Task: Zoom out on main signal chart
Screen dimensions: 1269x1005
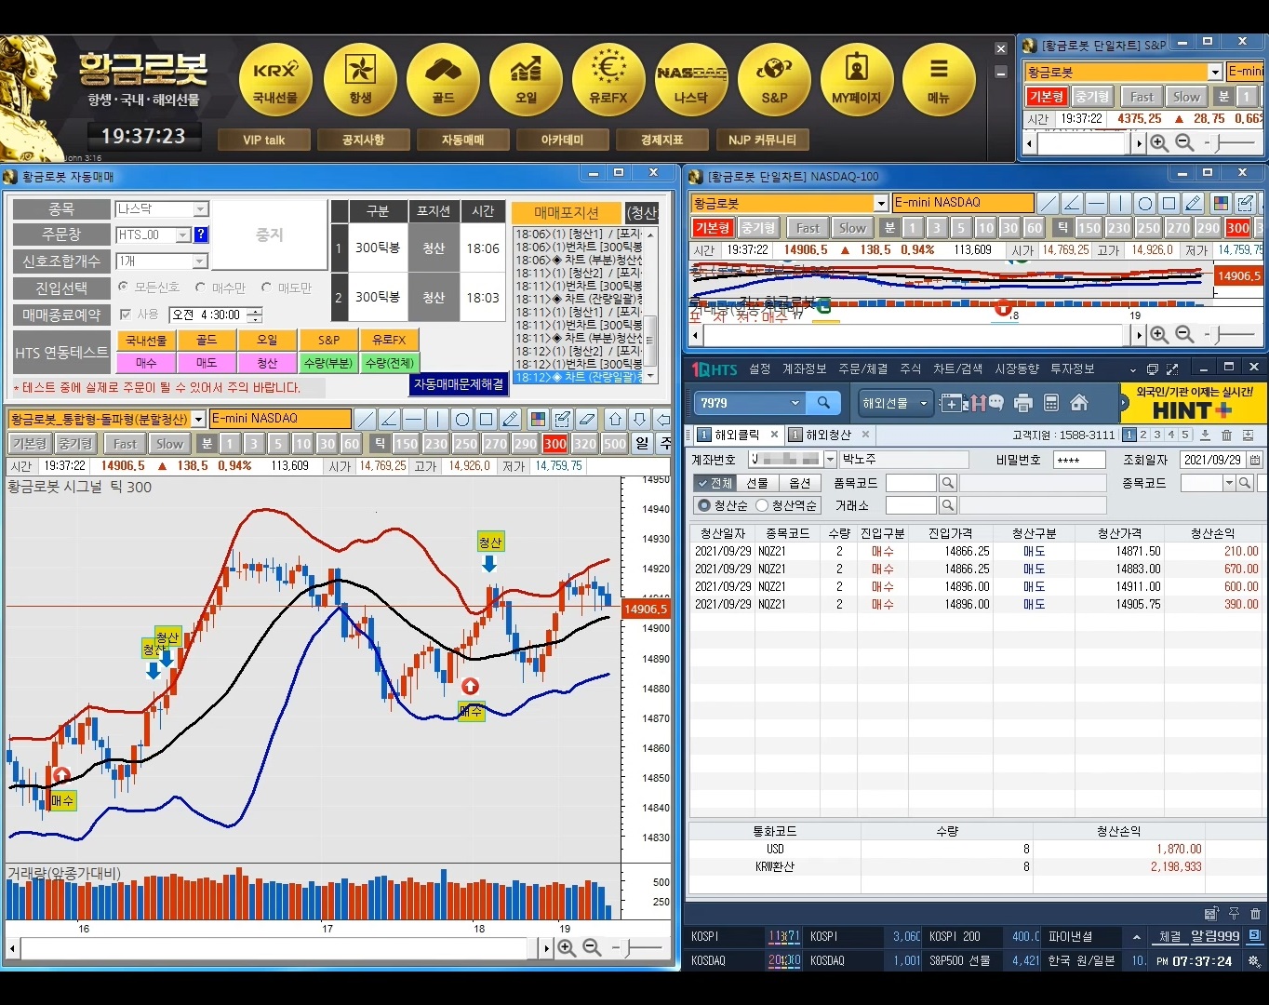Action: coord(592,948)
